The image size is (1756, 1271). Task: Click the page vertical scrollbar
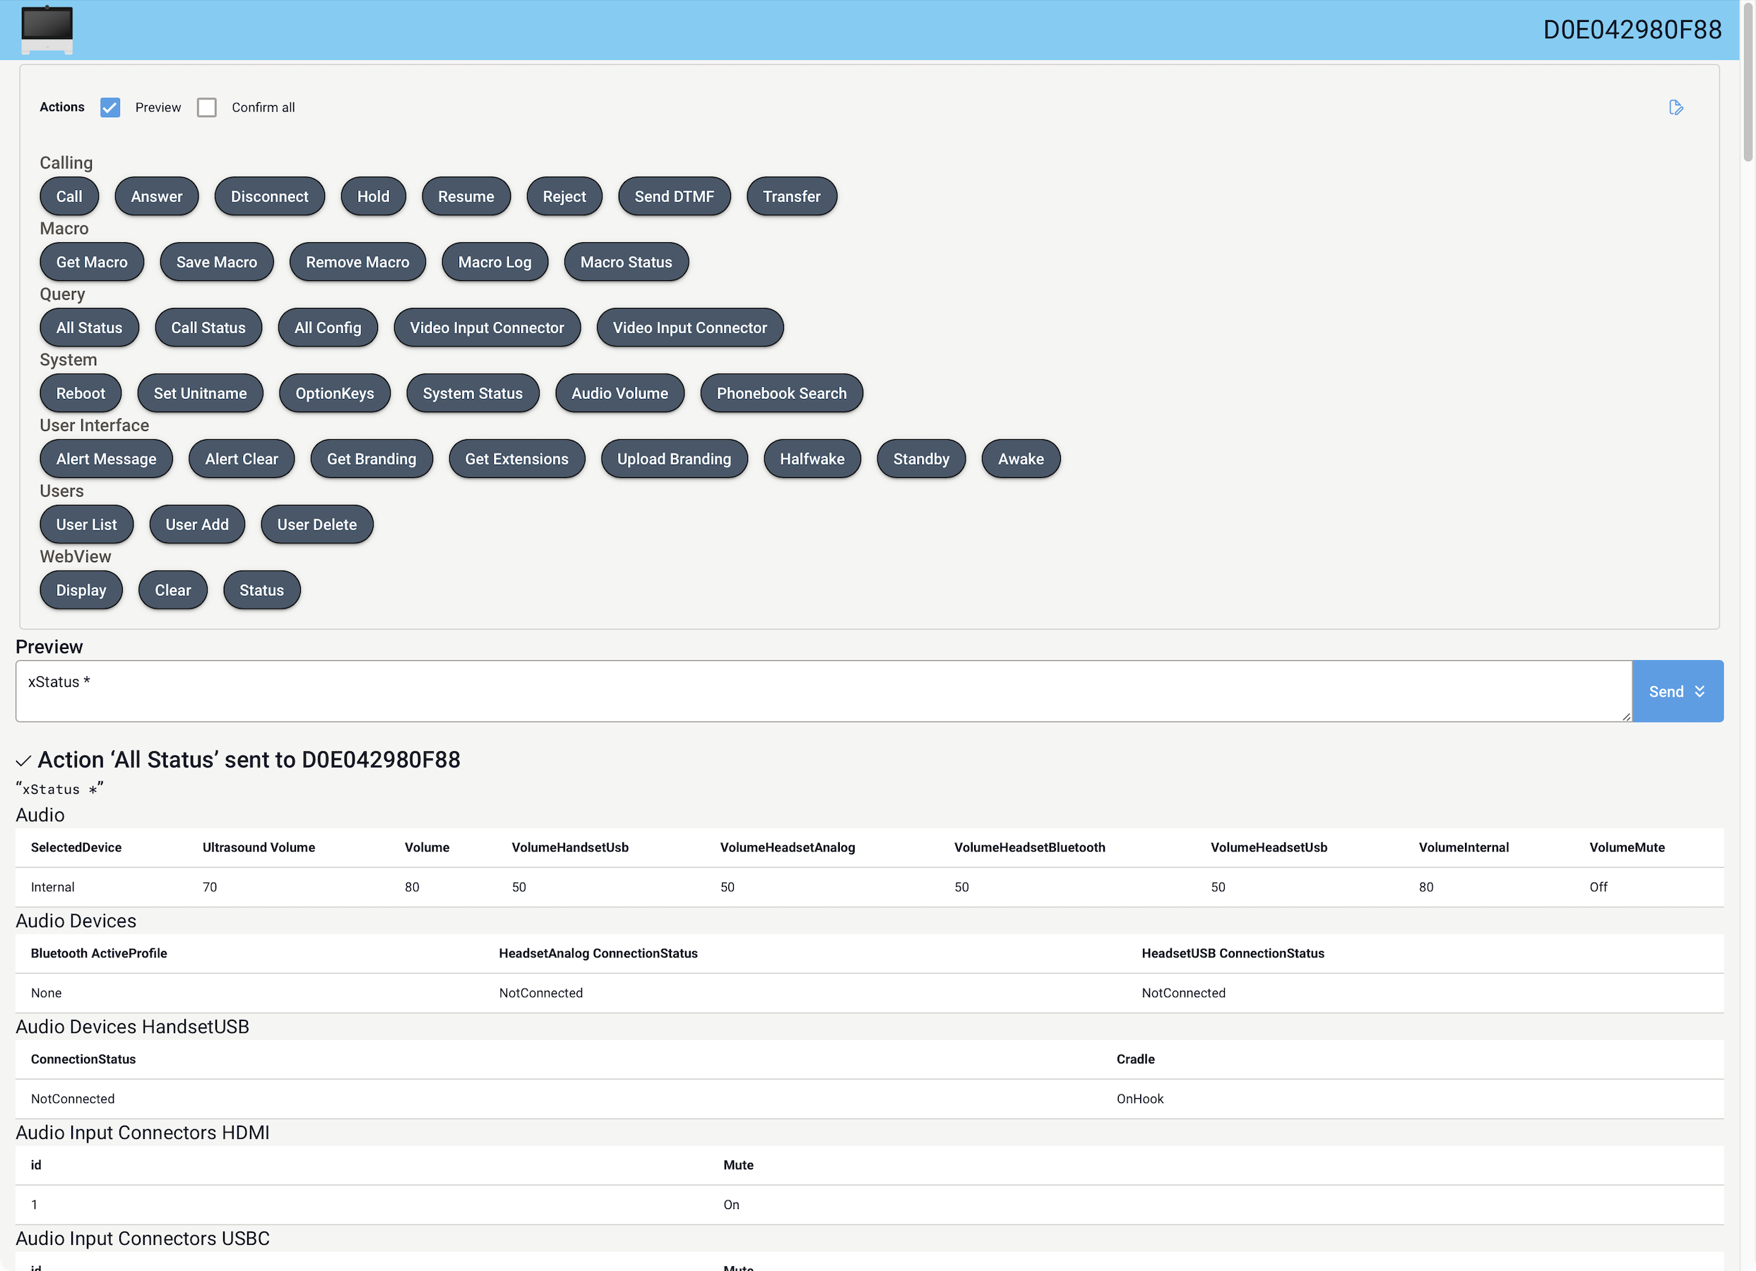[x=1748, y=635]
